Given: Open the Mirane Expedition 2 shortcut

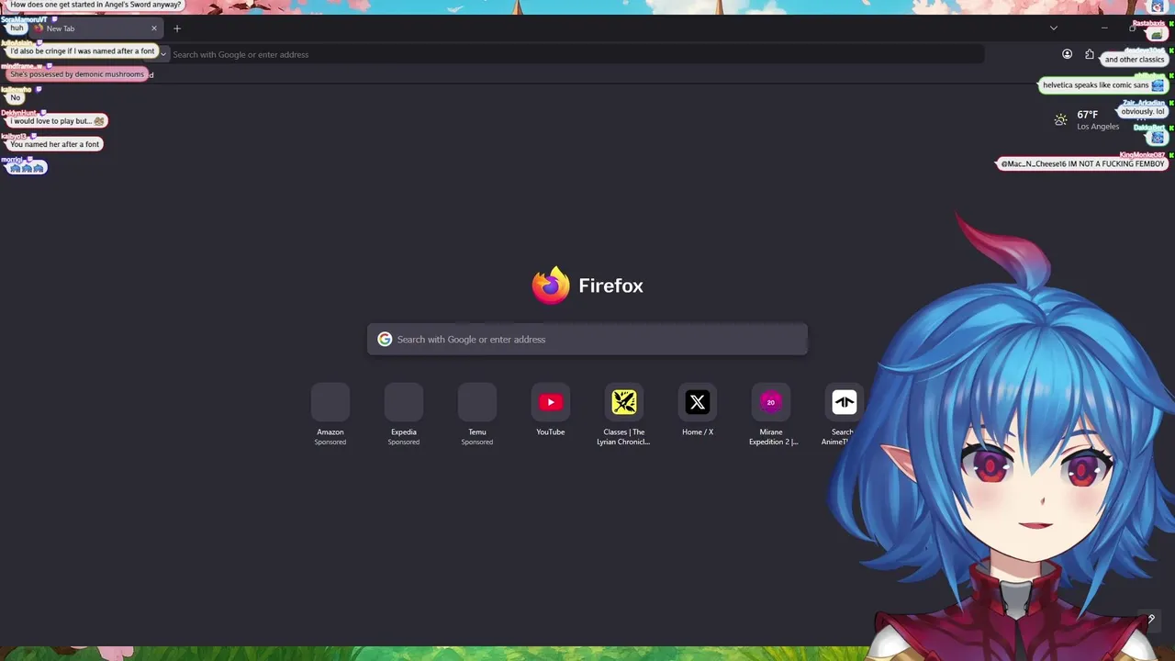Looking at the screenshot, I should click(x=771, y=402).
